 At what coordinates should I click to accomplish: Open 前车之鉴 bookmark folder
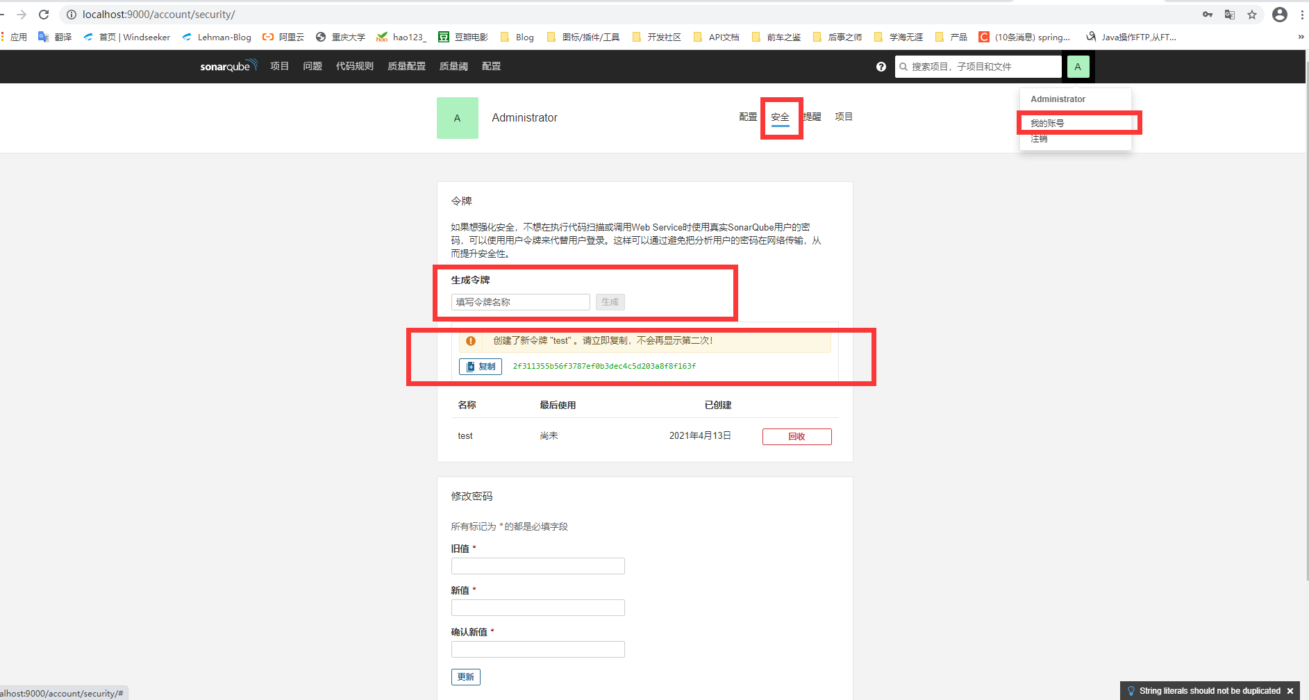[776, 37]
